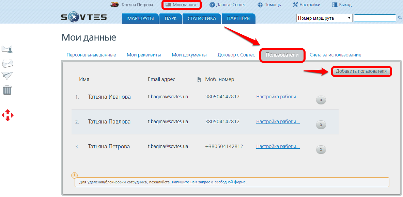Remove Татьяна Павлова using the x button
The image size is (403, 197).
321,125
